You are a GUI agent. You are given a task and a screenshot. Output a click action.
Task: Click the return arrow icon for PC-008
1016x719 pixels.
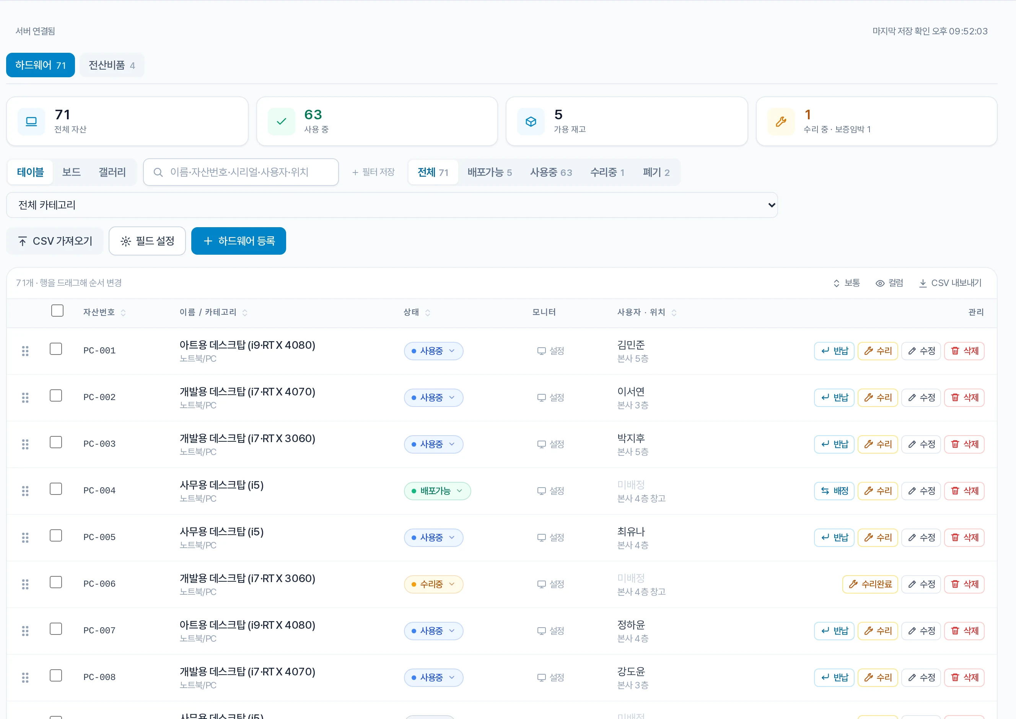pos(825,677)
